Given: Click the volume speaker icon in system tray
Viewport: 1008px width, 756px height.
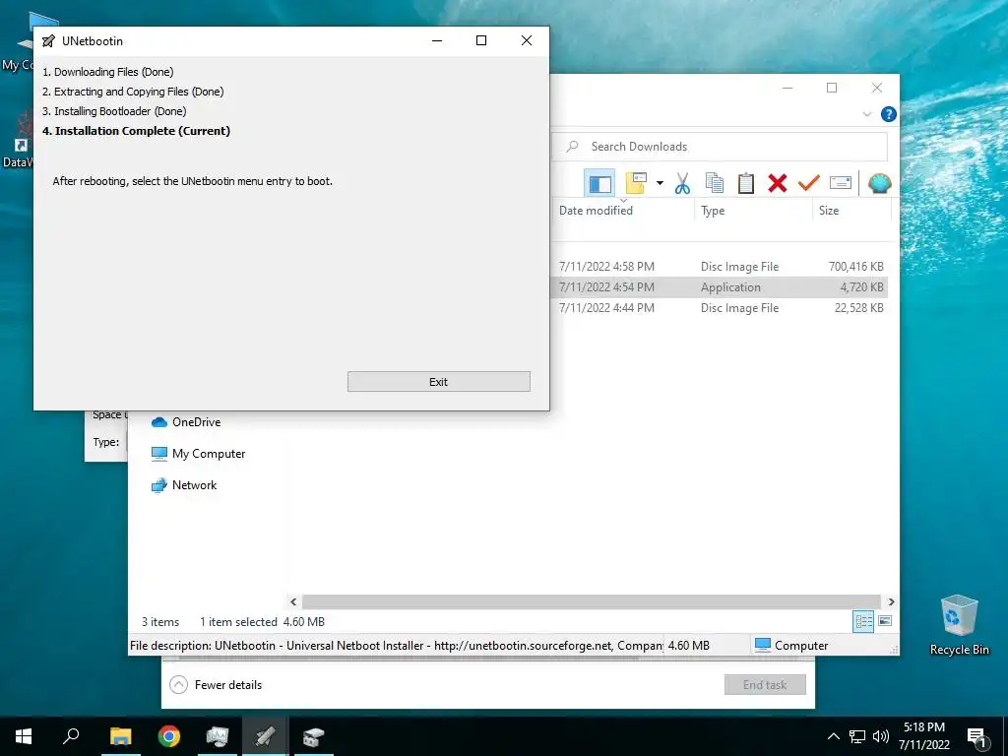Looking at the screenshot, I should (881, 736).
